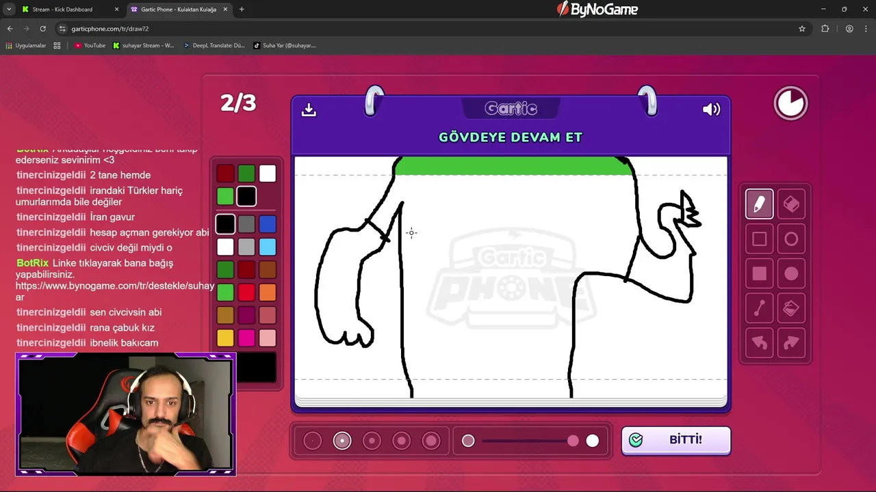Adjust the opacity slider handle
876x492 pixels.
[573, 441]
